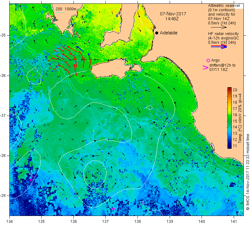
Task: Click latitude axis label -38
Action: point(3,156)
